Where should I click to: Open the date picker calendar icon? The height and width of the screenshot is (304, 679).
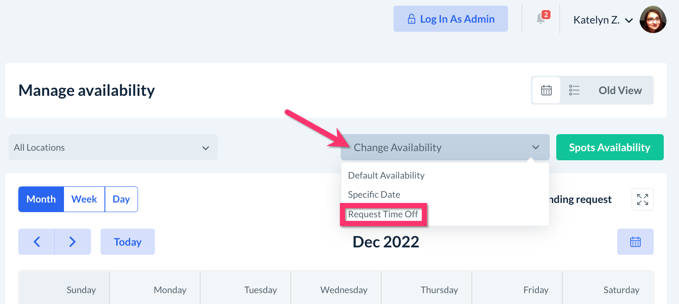click(635, 242)
